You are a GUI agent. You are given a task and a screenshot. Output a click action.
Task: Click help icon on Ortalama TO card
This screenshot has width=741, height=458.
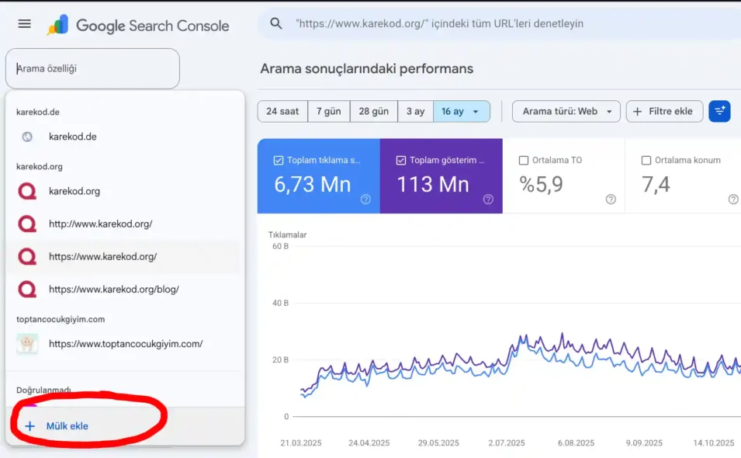click(611, 200)
